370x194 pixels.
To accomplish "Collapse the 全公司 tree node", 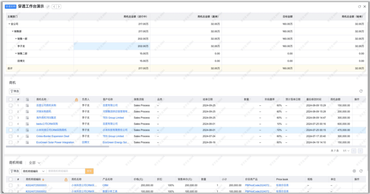I will pos(9,24).
